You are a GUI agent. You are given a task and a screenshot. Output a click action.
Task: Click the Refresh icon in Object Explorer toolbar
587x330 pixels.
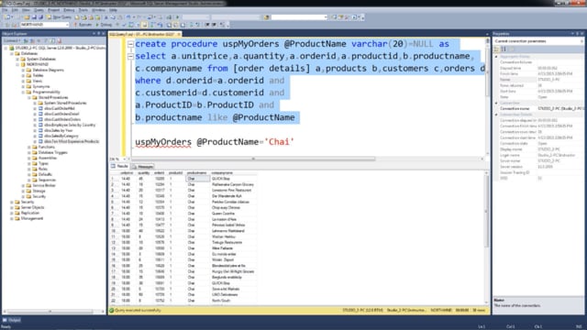point(53,40)
